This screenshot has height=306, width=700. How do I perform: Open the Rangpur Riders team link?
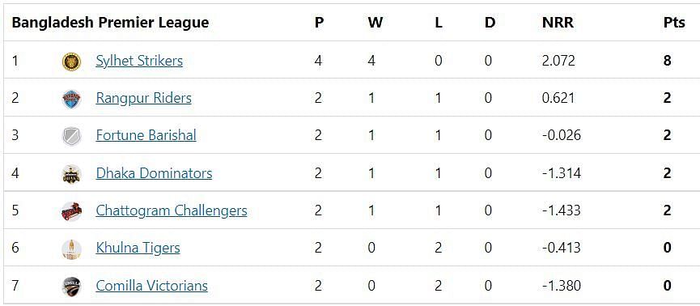[x=144, y=98]
